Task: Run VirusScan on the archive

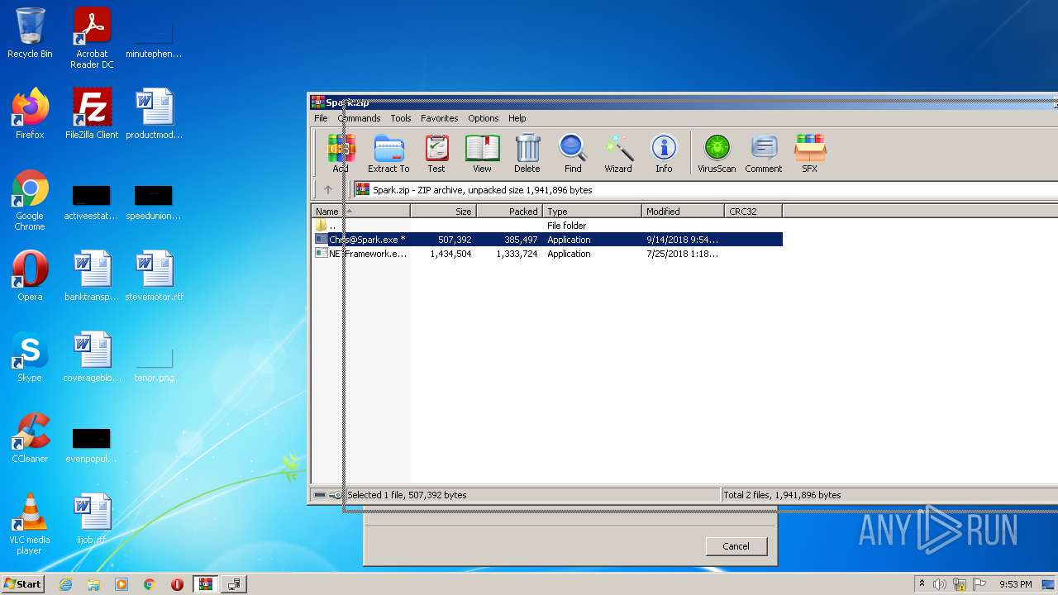Action: pos(717,154)
